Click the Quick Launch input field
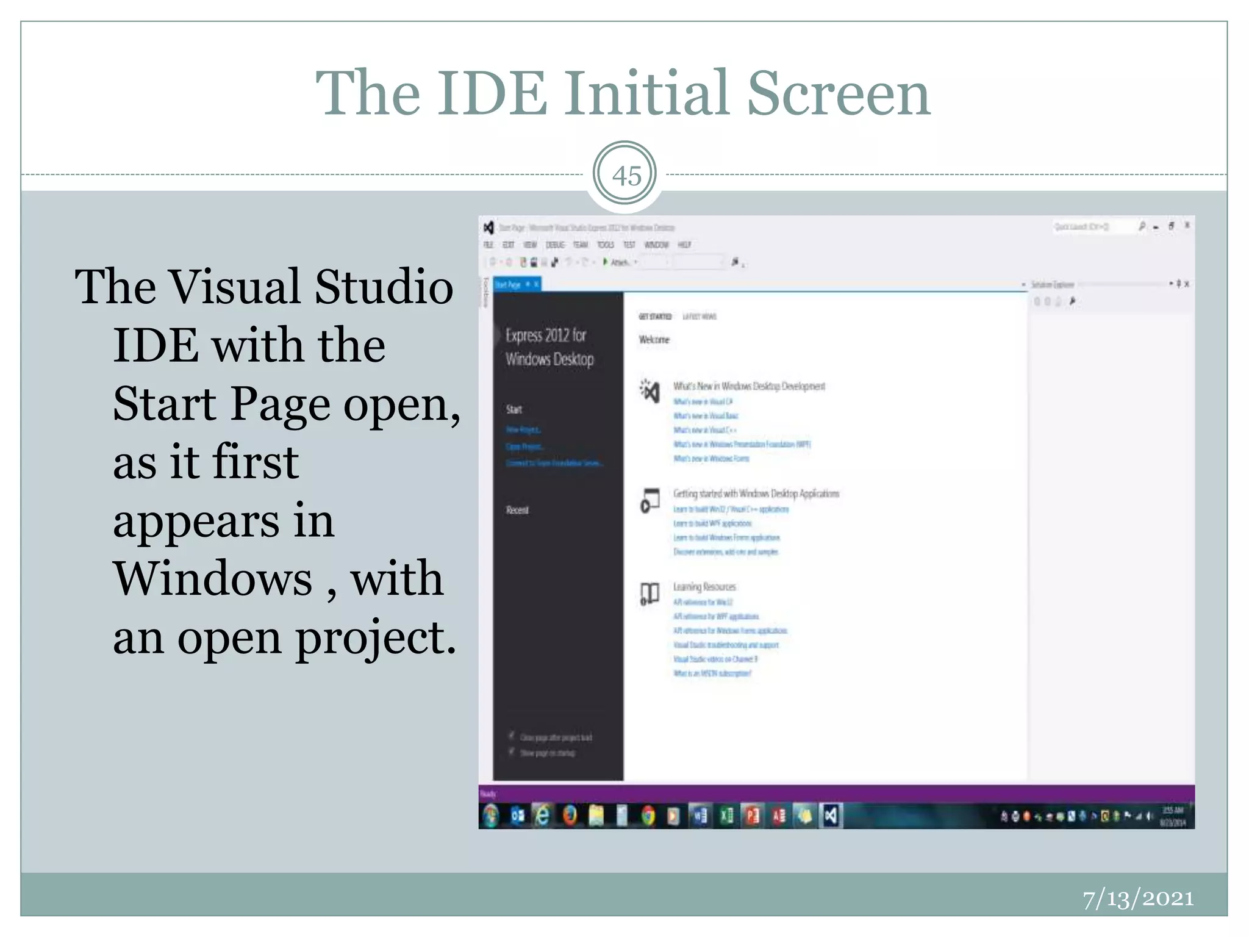Viewport: 1249px width, 937px height. (x=1092, y=227)
